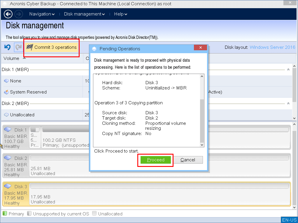Close the Pending Operations dialog
The height and width of the screenshot is (223, 298).
pos(200,48)
